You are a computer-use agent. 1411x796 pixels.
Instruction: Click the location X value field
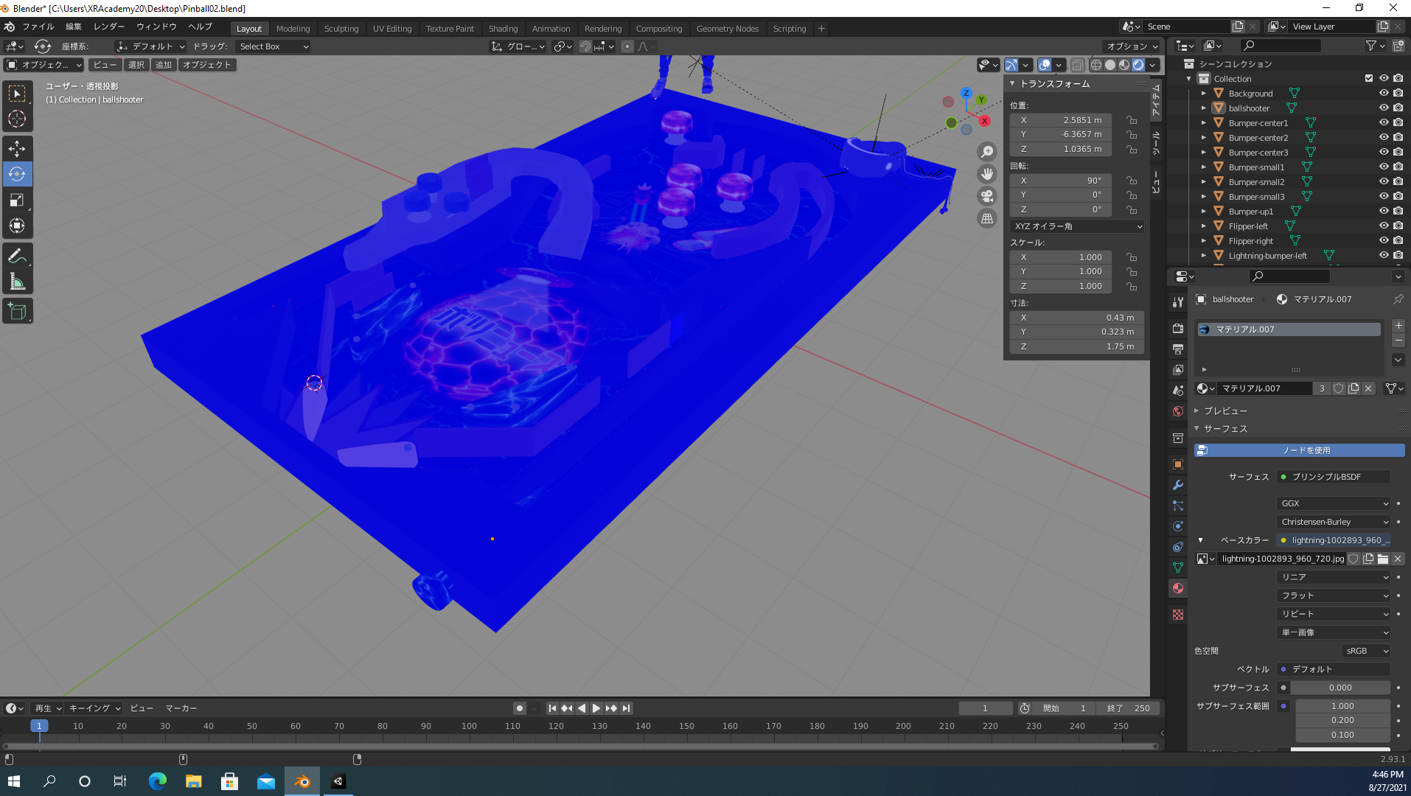[1060, 120]
